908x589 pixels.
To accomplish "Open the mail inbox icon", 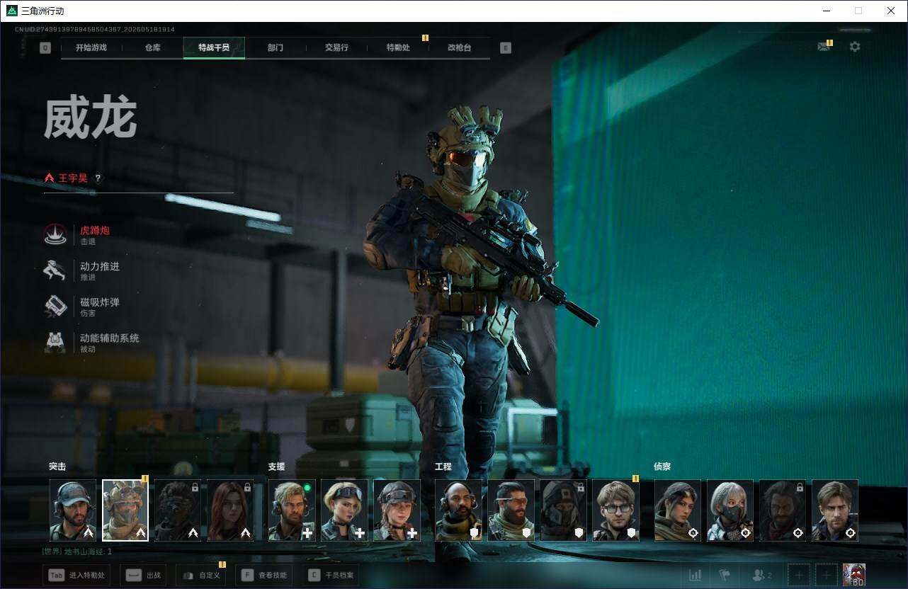I will [823, 47].
